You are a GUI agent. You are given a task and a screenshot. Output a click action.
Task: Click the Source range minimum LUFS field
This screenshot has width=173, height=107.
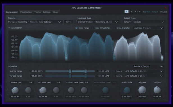click(x=37, y=71)
